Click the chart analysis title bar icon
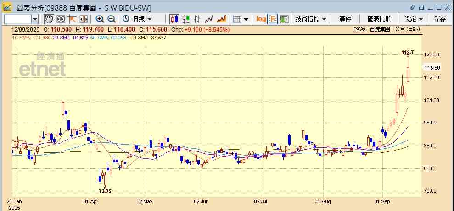This screenshot has width=454, height=211. tap(7, 7)
